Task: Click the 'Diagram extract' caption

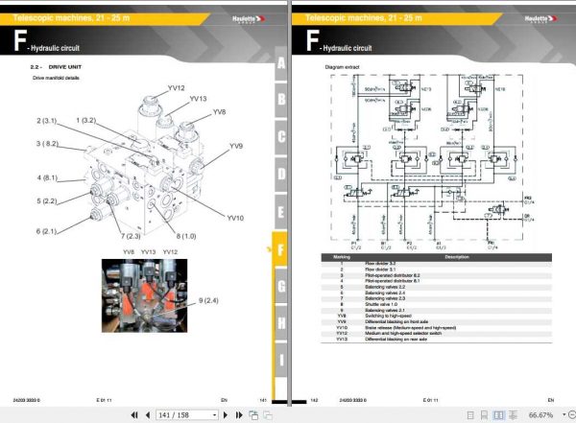Action: point(342,67)
